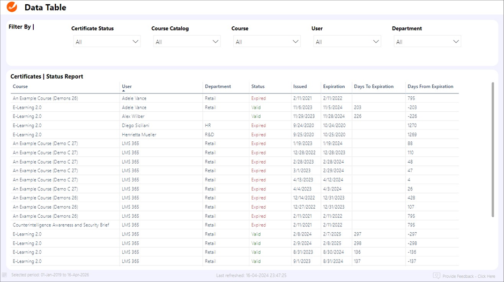
Task: Open the Department filter dropdown
Action: (427, 42)
